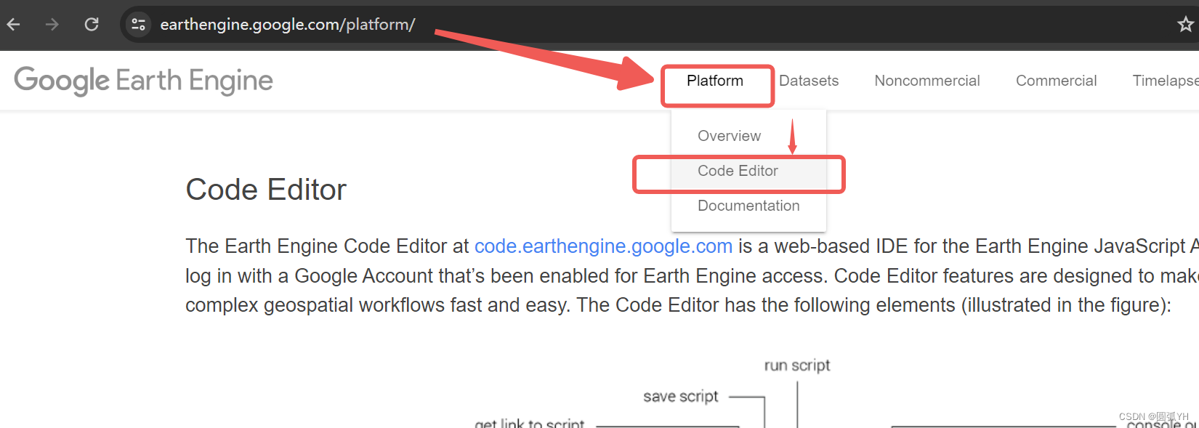Screen dimensions: 1199x428
Task: Bookmark this page with star icon
Action: (x=1185, y=25)
